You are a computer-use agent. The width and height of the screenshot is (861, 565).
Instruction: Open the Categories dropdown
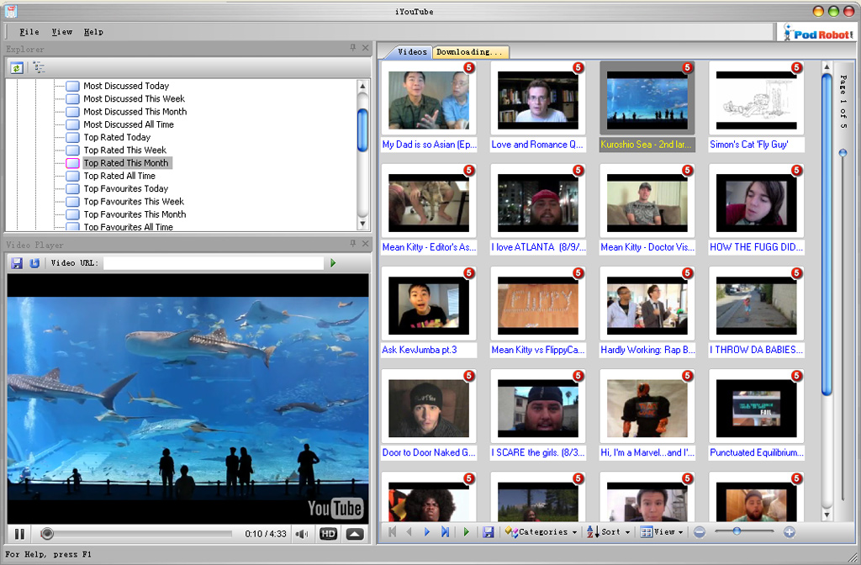[541, 531]
